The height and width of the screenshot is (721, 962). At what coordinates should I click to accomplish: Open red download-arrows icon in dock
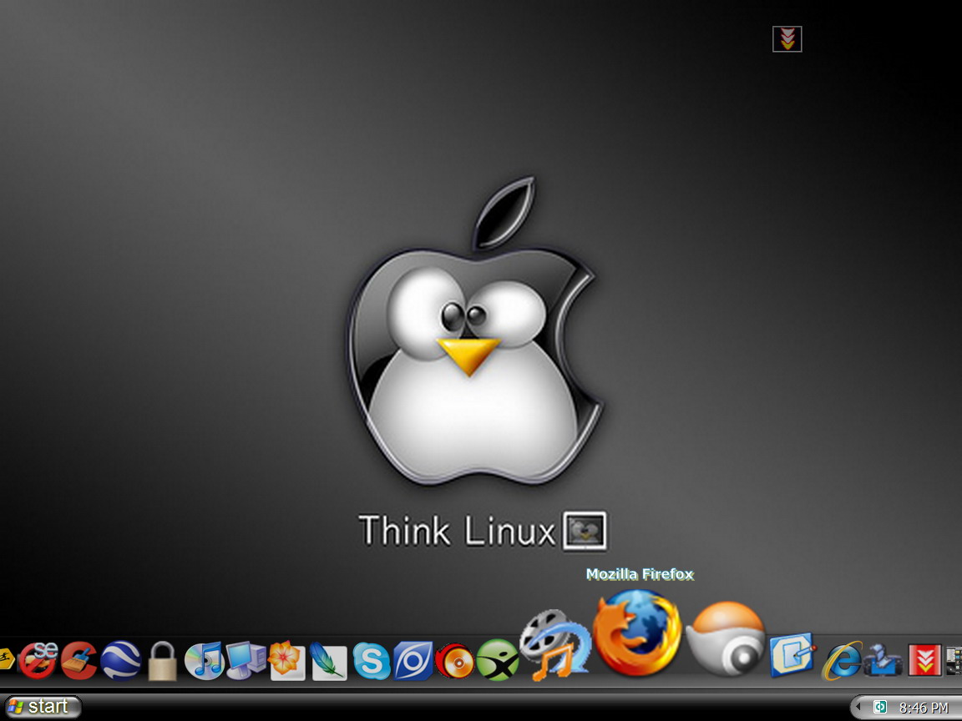click(x=924, y=660)
